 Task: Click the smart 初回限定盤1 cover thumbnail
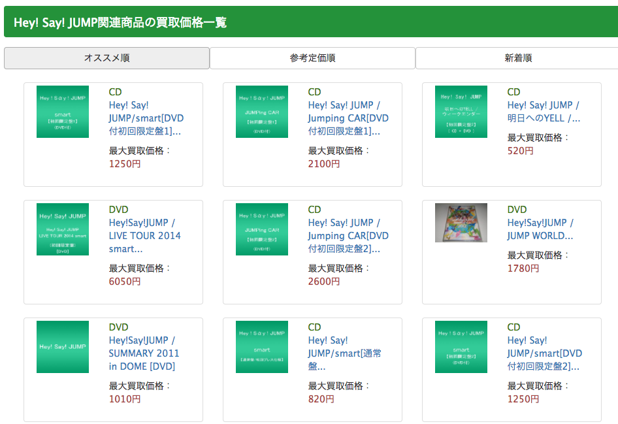63,112
